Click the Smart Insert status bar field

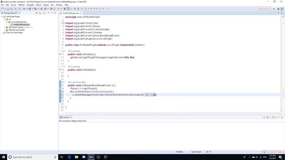[196, 152]
